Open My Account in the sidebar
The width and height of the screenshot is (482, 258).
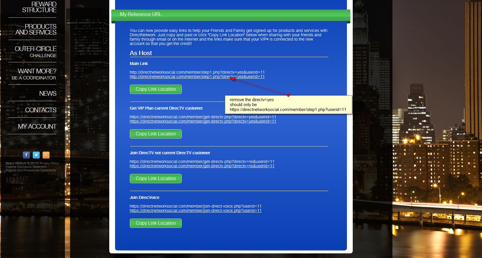tap(37, 126)
